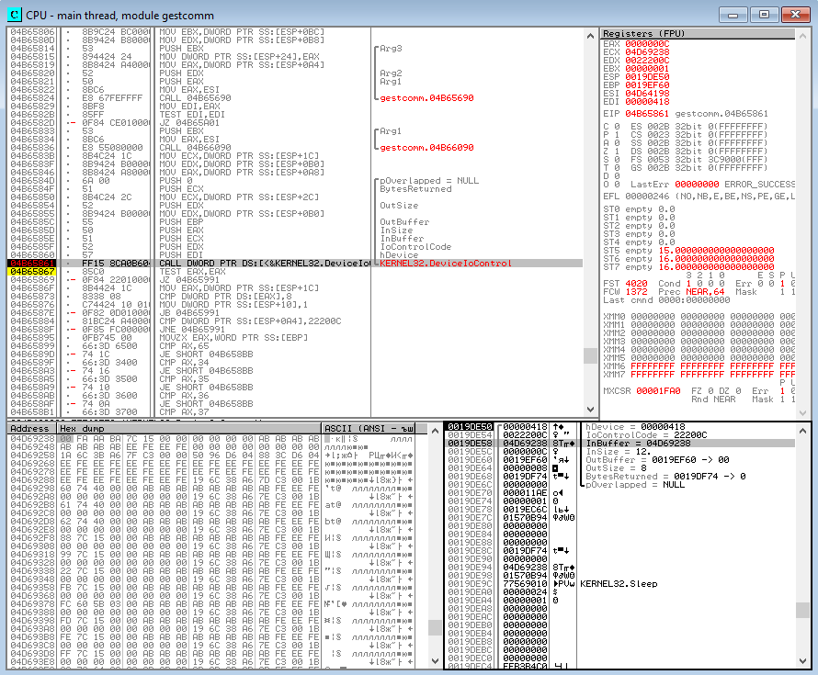Close the CPU window
818x675 pixels.
point(795,15)
